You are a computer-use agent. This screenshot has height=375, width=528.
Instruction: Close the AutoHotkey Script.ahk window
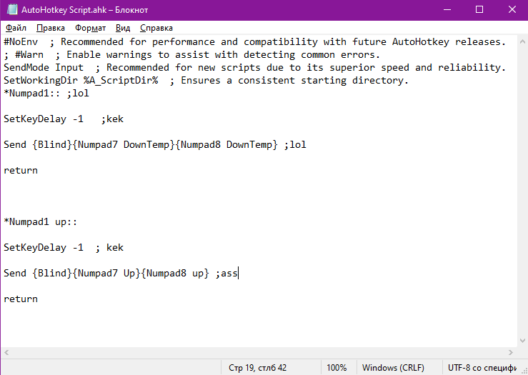pos(510,11)
